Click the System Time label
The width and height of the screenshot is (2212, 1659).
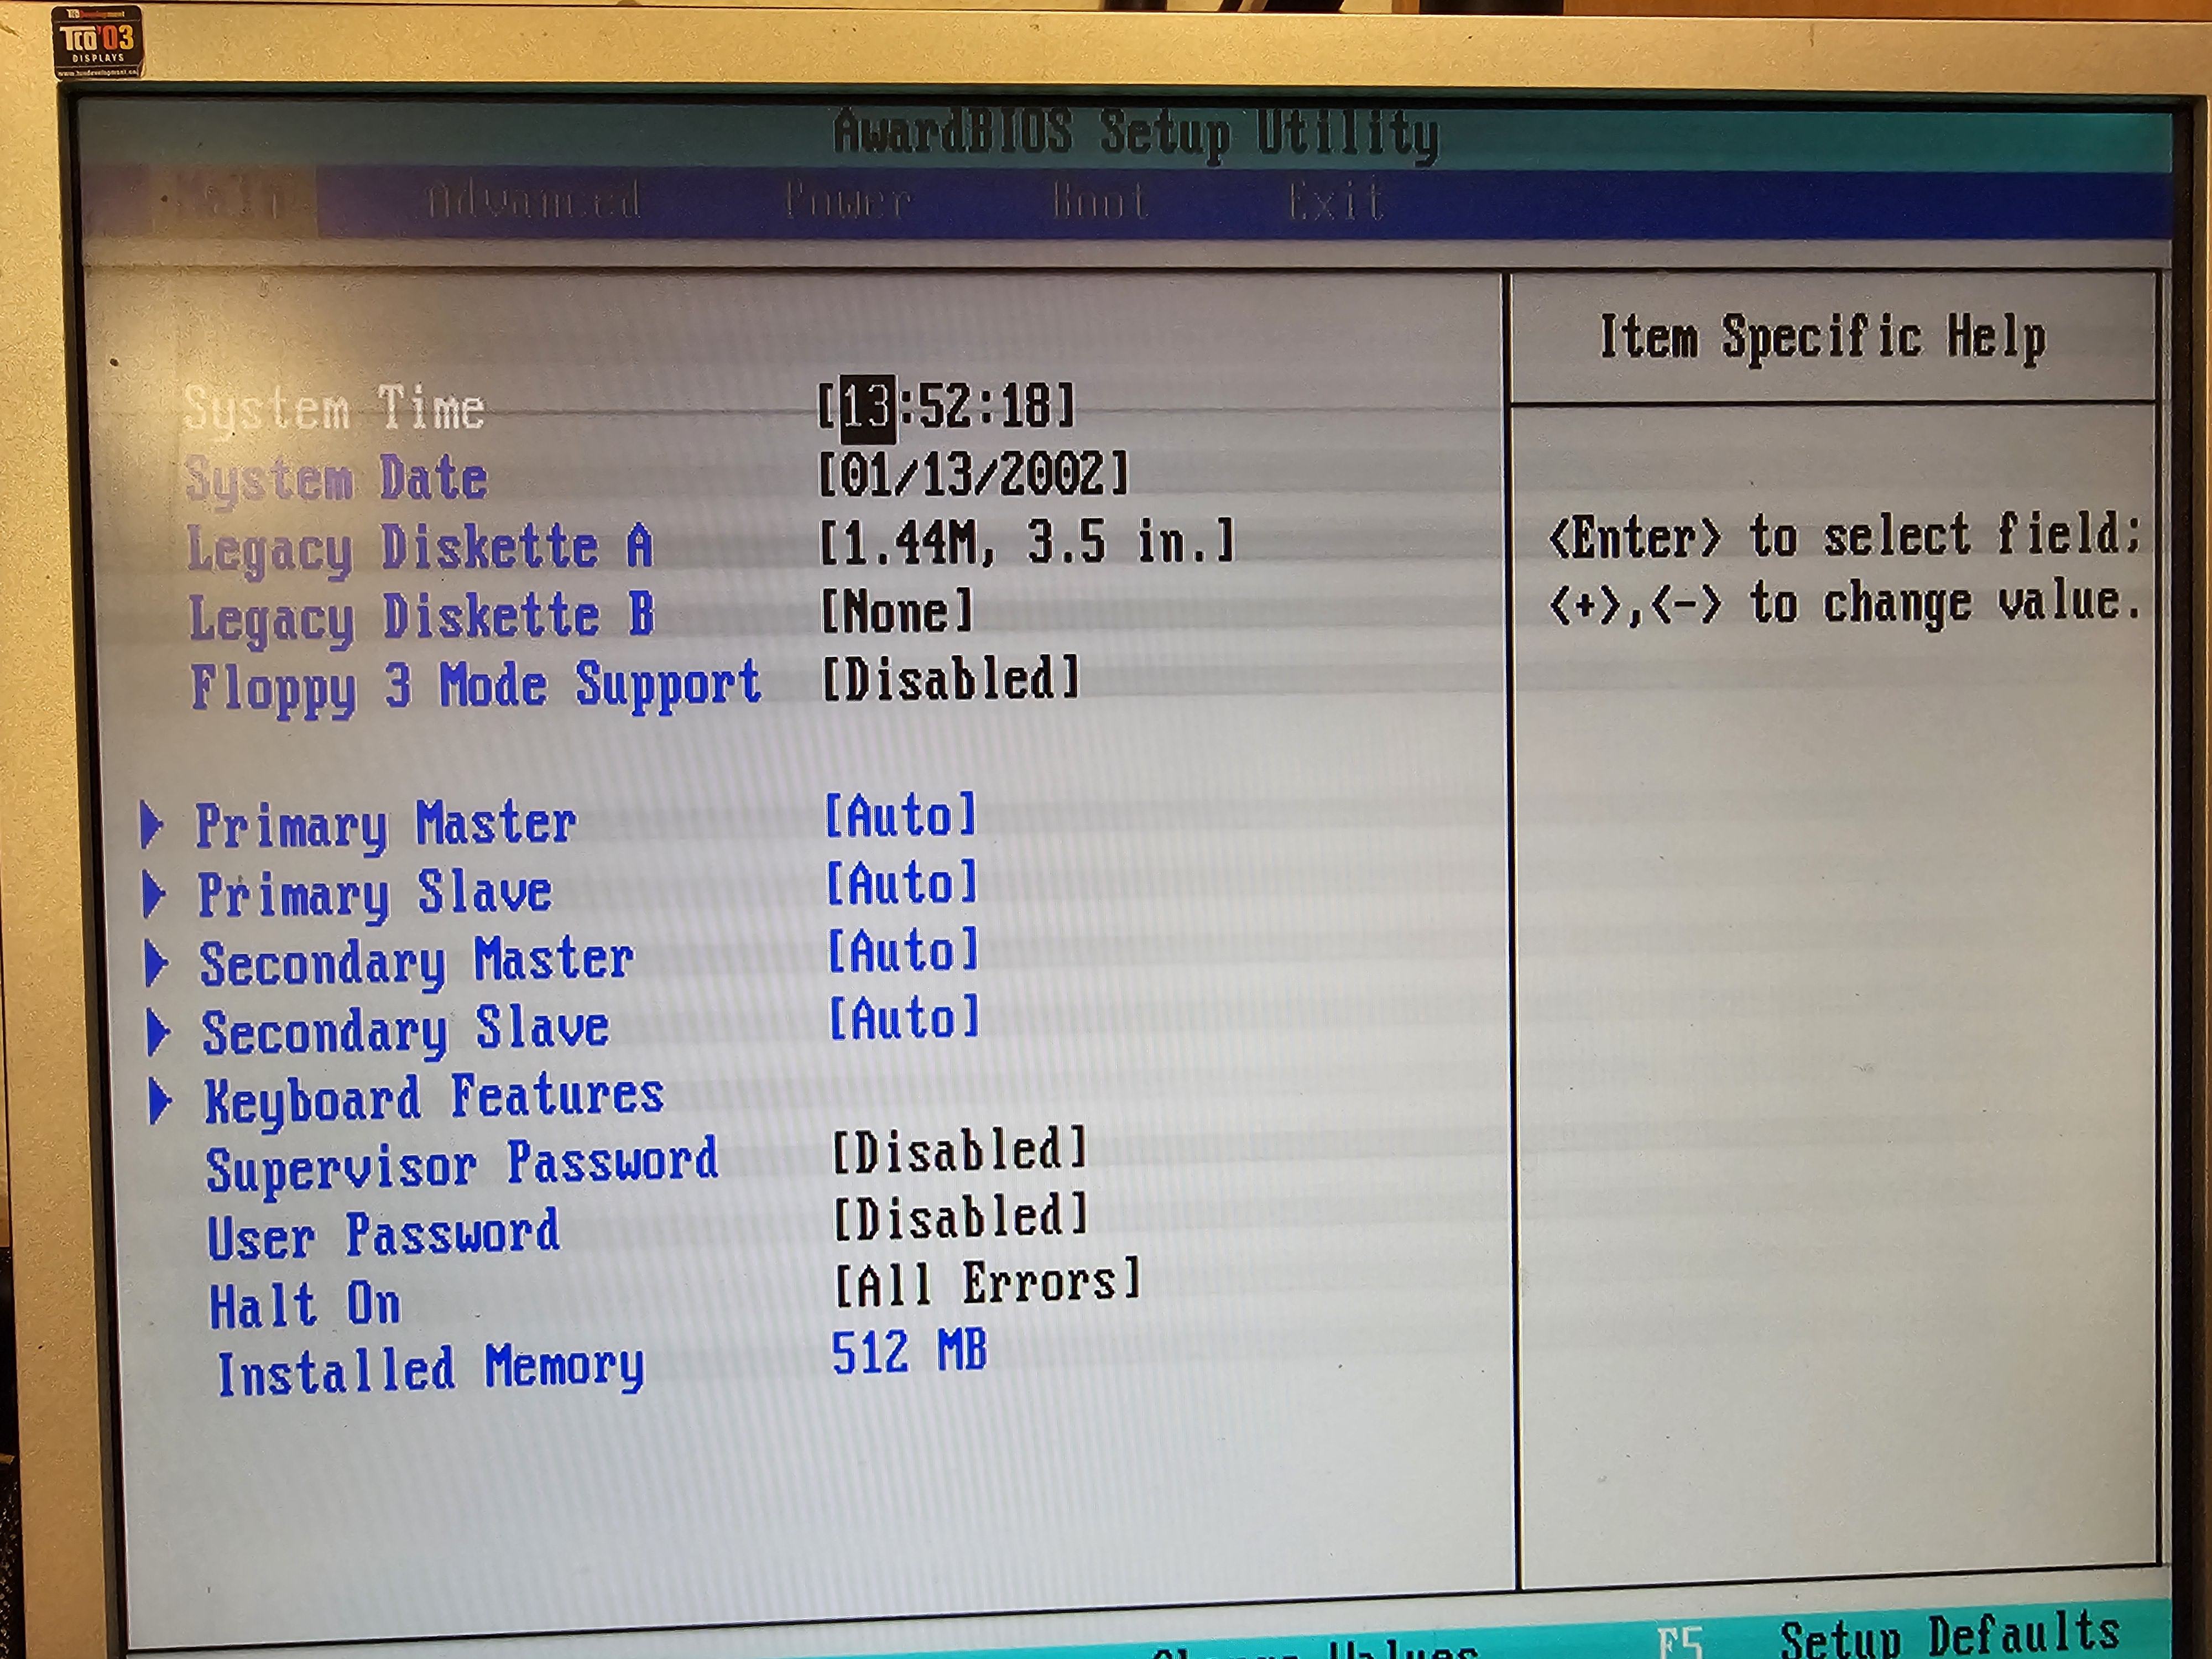point(334,409)
